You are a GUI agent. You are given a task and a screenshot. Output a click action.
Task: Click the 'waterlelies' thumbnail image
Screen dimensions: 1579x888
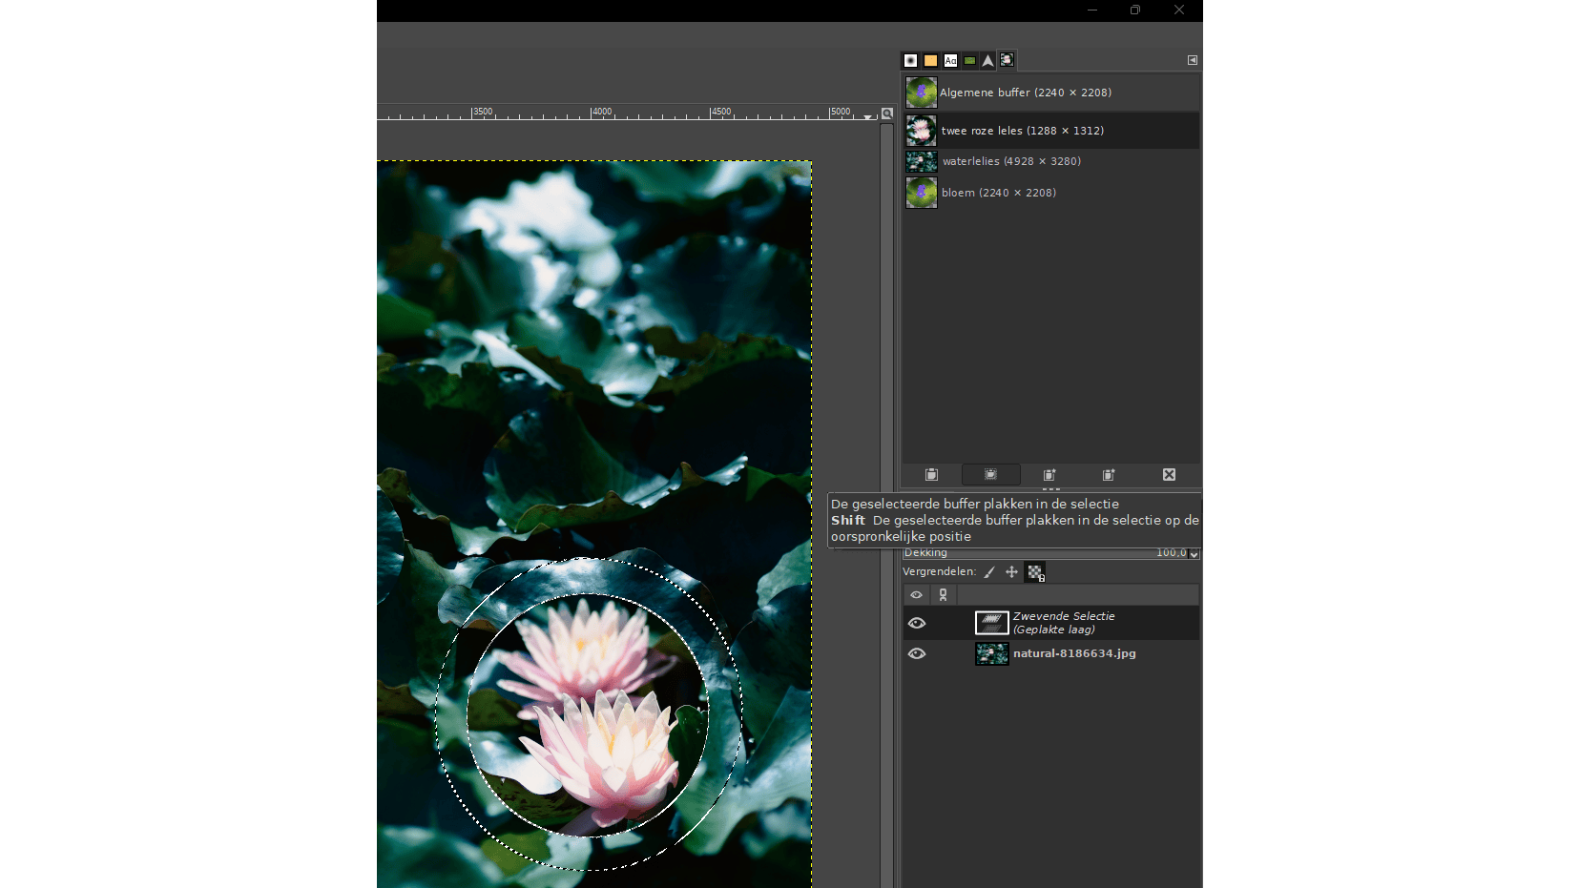(921, 161)
